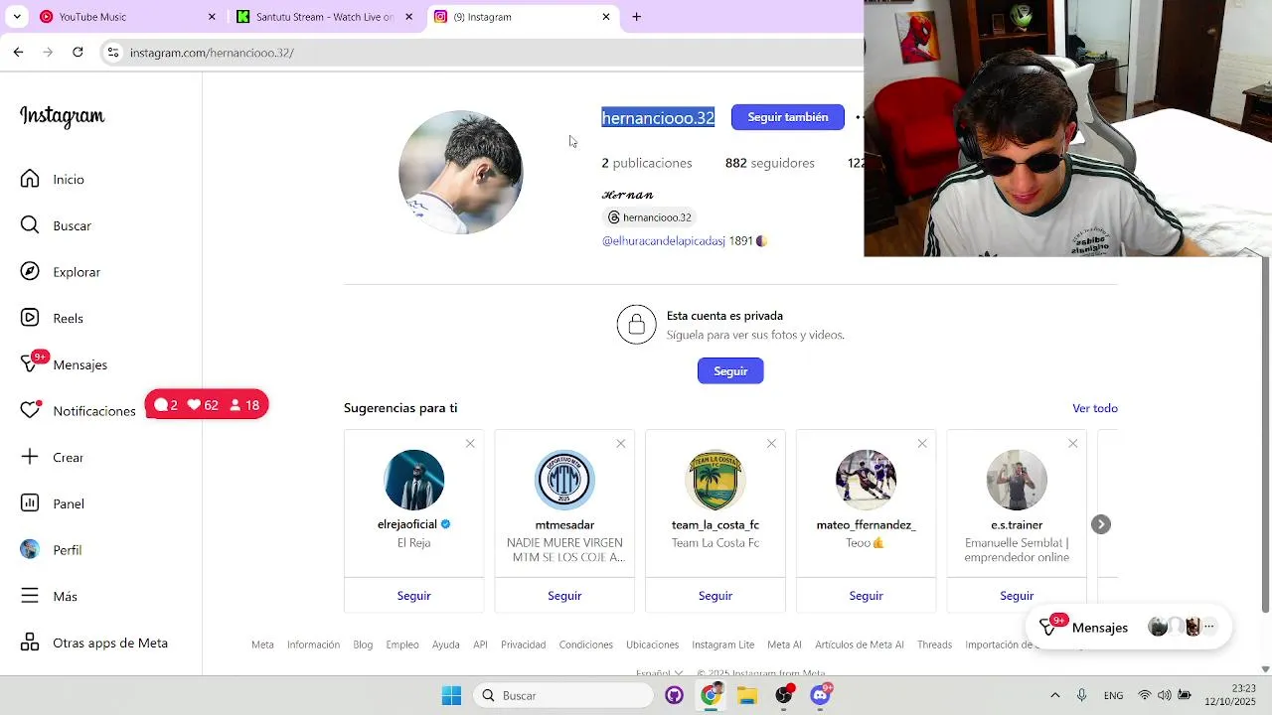Image resolution: width=1272 pixels, height=715 pixels.
Task: Open mateo_ffernandez_ avatar
Action: [867, 480]
